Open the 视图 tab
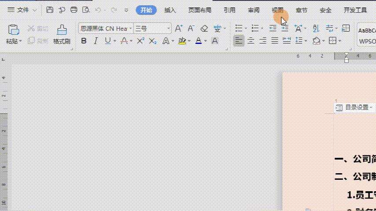 278,10
